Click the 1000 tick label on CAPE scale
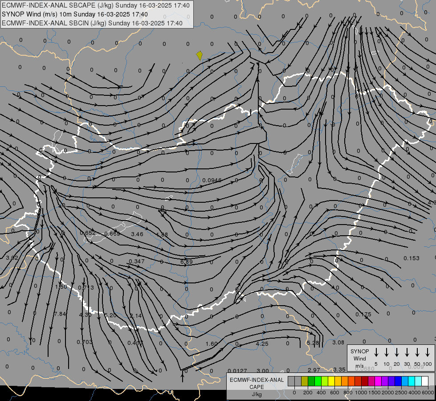Image resolution: width=436 pixels, height=401 pixels. (361, 393)
